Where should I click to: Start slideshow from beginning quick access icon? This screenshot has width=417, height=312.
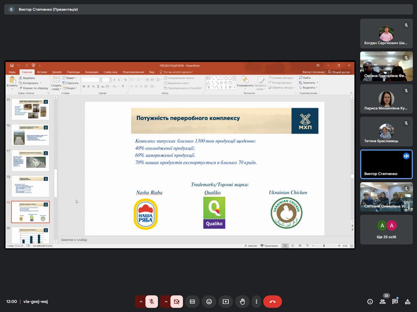(x=33, y=65)
